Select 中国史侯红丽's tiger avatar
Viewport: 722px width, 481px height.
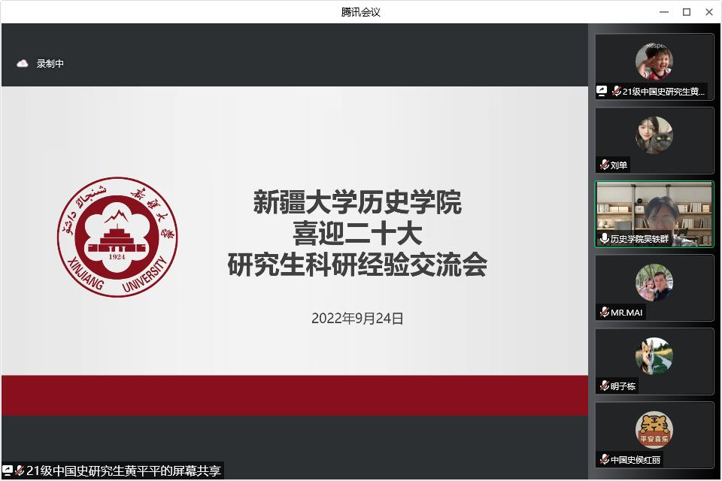(x=654, y=429)
